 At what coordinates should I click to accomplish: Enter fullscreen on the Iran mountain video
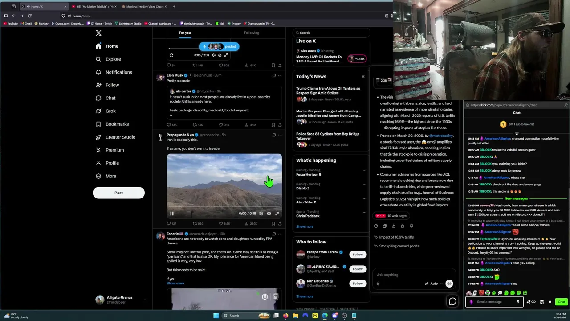click(x=277, y=214)
